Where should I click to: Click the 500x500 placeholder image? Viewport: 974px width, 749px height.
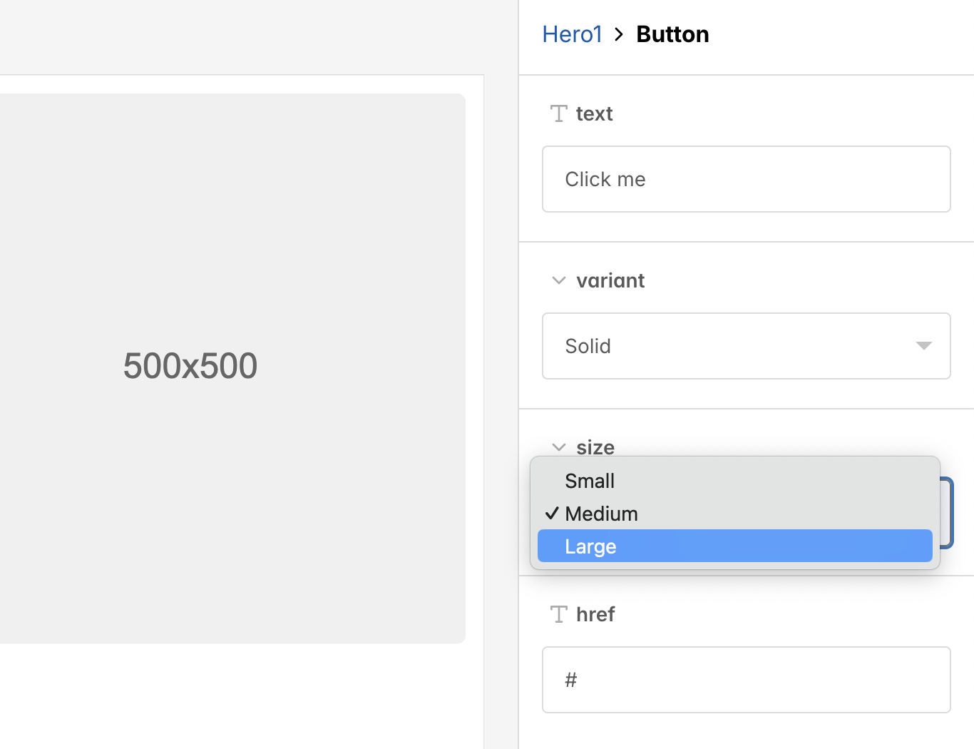tap(190, 365)
